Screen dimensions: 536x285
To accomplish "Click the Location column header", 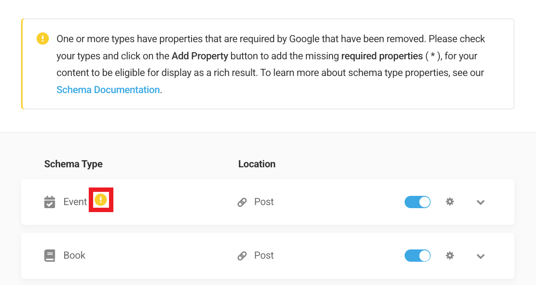I will click(x=257, y=164).
